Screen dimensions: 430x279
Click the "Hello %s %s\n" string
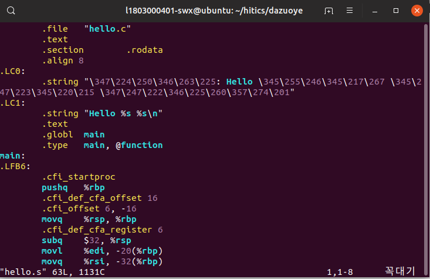(x=123, y=113)
